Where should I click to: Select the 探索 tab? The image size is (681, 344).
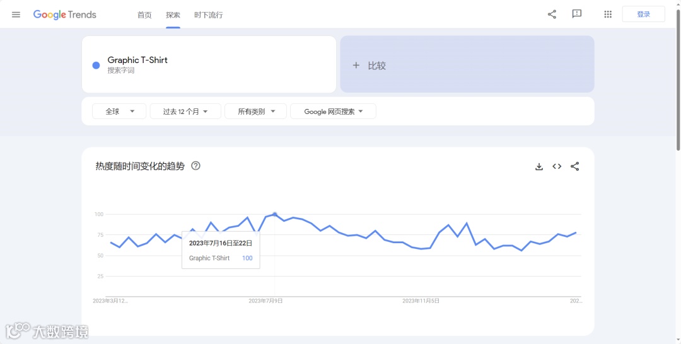click(x=173, y=15)
